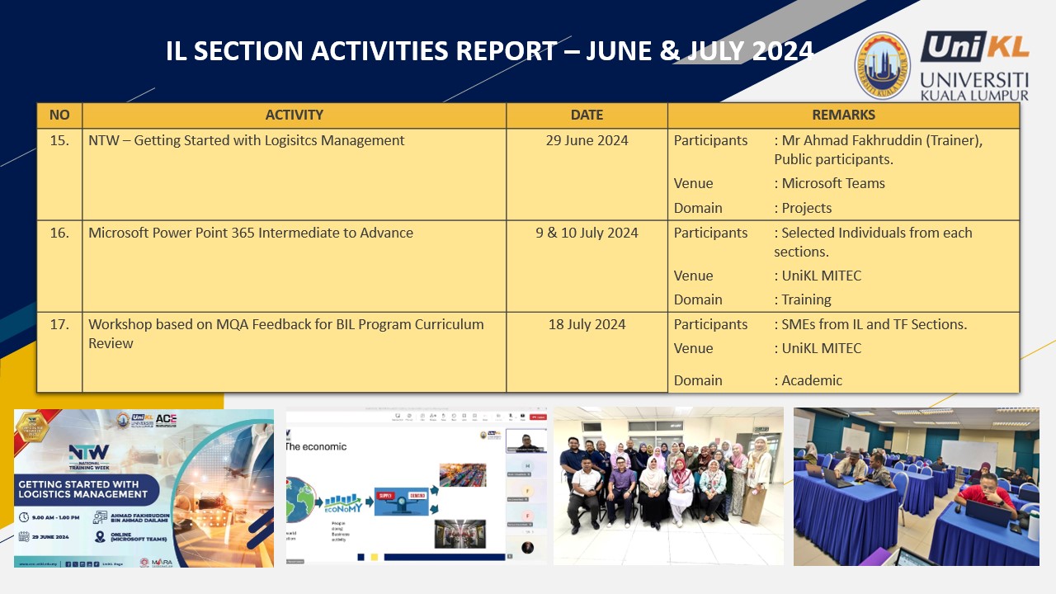Select the group photo image

tap(668, 486)
